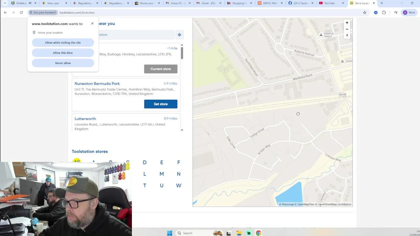Click Allow while visiting the site
Viewport: 420px width, 236px height.
tap(63, 43)
